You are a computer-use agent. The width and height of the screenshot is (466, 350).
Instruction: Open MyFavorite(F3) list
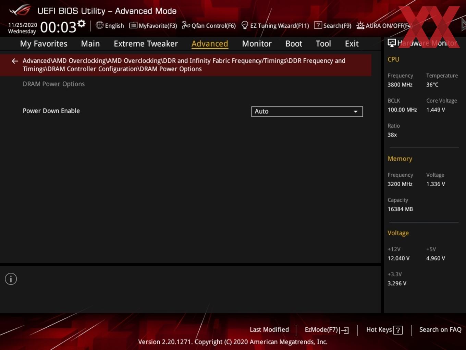point(153,25)
